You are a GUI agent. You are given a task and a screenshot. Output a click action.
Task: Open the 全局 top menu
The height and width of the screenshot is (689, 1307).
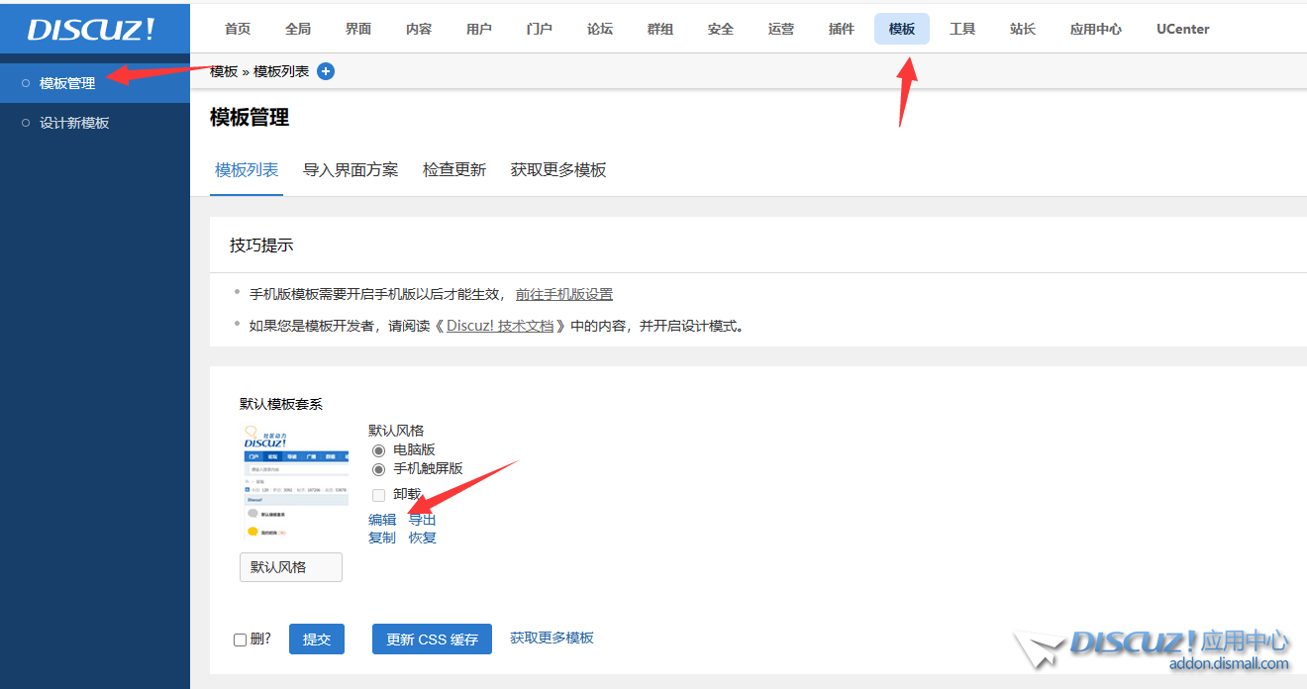tap(298, 29)
